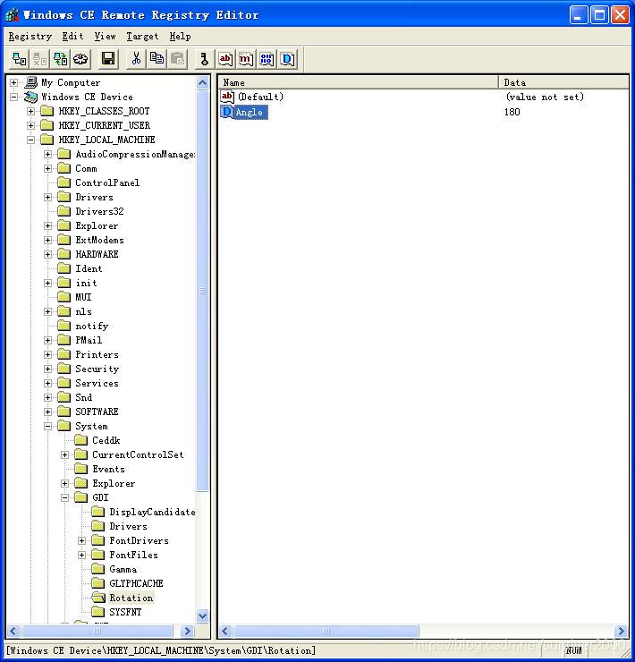Click the Connect to device toolbar icon
Image resolution: width=635 pixels, height=662 pixels.
pyautogui.click(x=19, y=59)
